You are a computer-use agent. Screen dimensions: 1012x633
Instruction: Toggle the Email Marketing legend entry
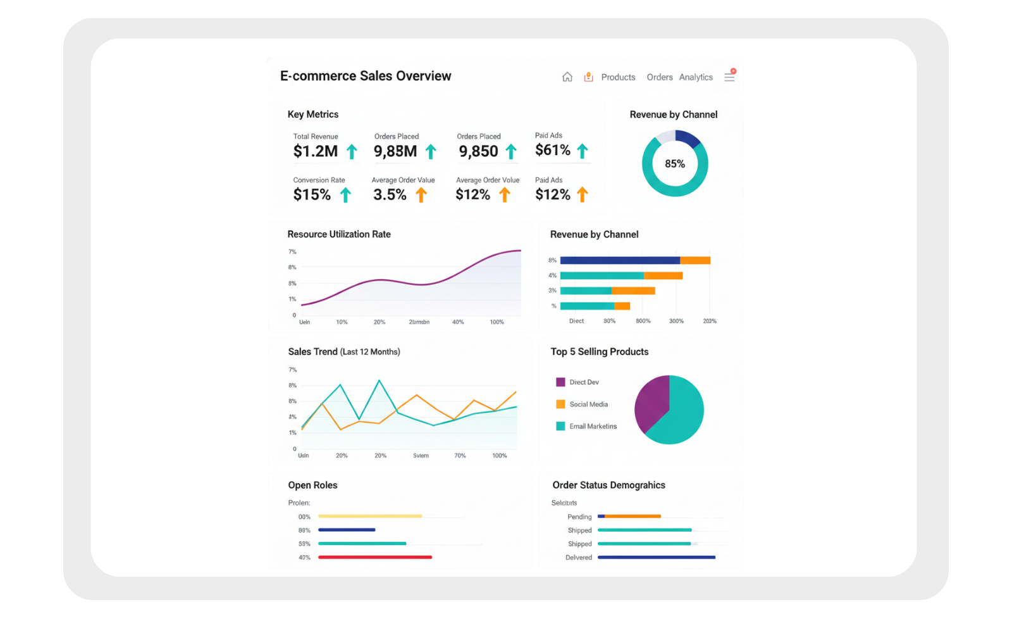[x=593, y=427]
